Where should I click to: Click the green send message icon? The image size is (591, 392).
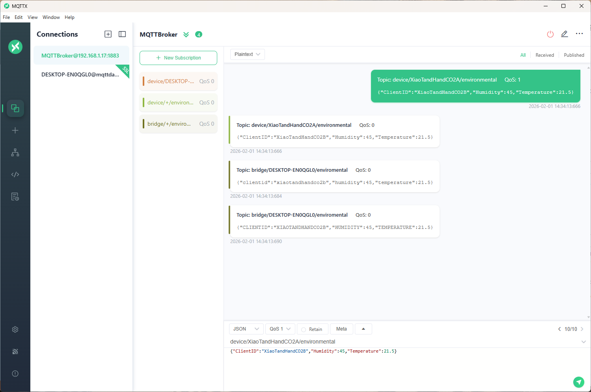click(x=578, y=382)
